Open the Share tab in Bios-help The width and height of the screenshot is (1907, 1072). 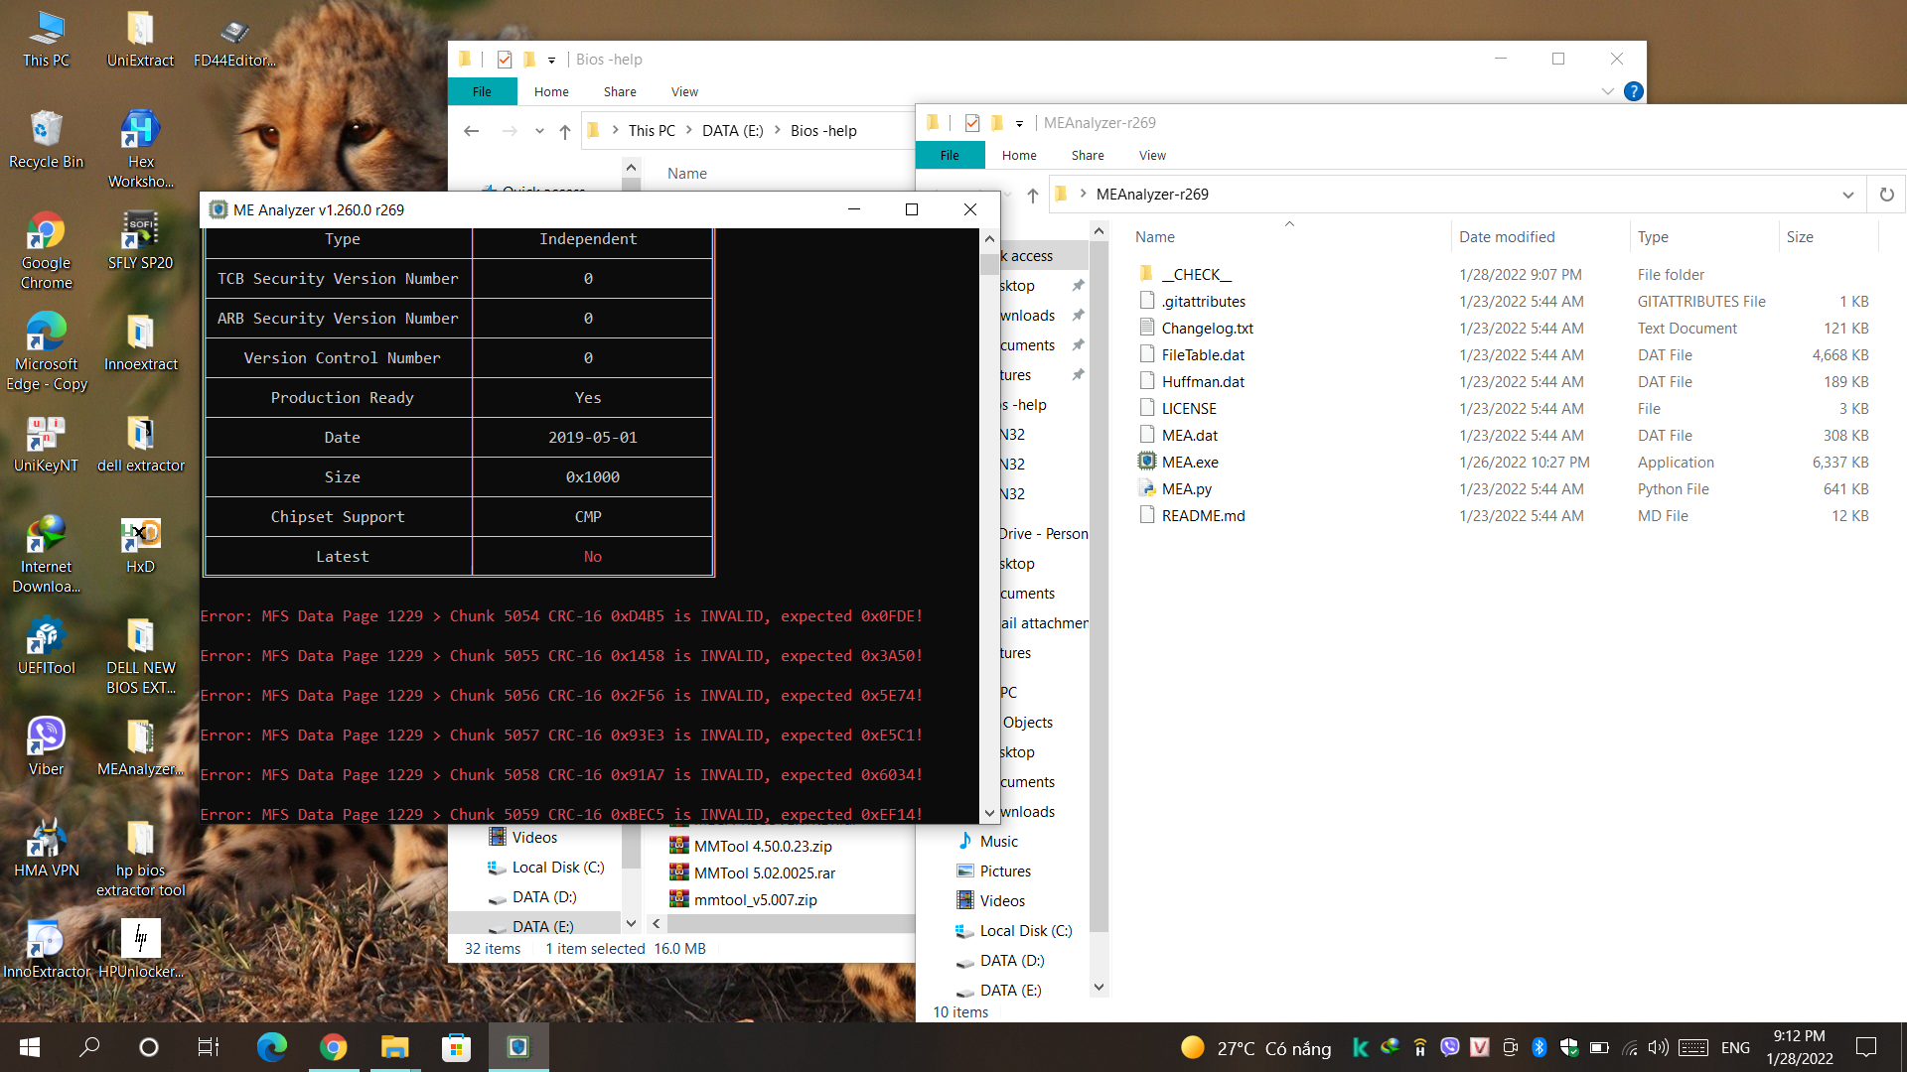620,92
